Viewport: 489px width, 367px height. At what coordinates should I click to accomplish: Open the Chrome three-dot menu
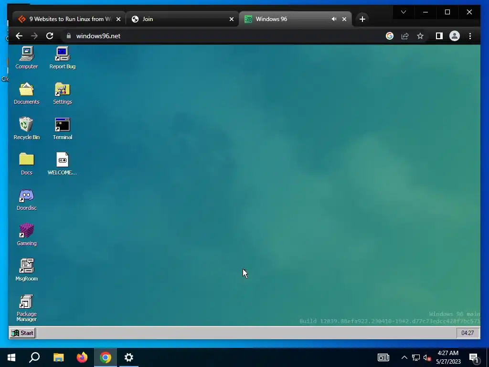pos(470,36)
